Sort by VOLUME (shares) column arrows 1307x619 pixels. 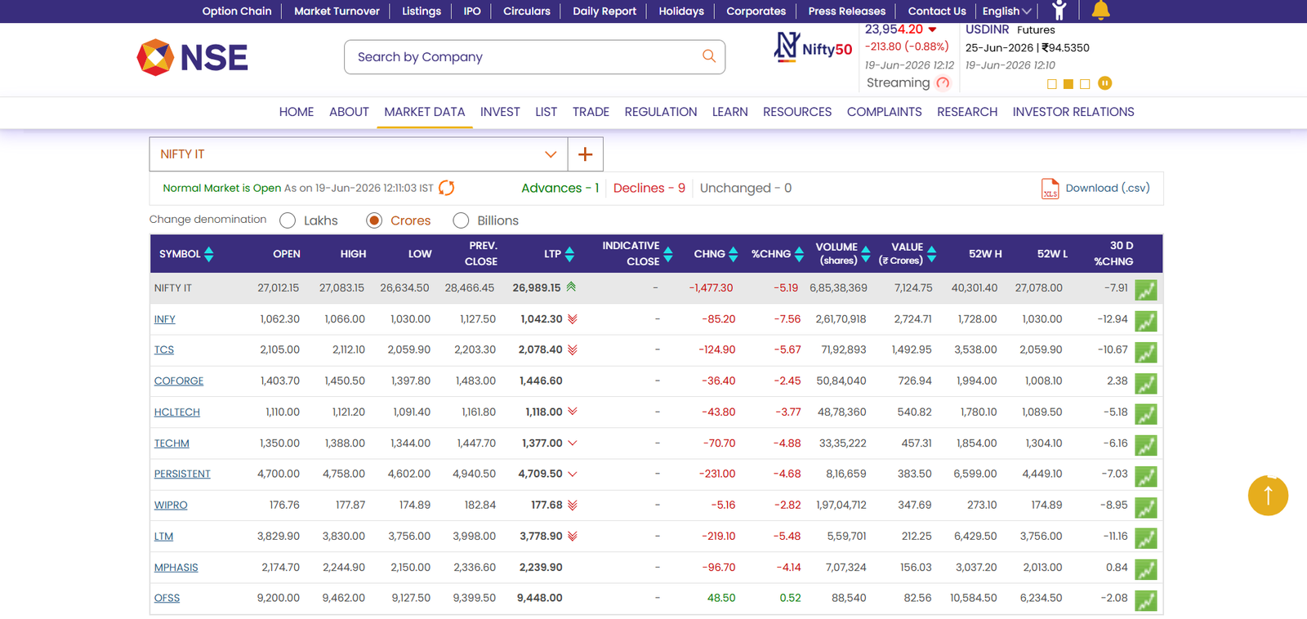coord(866,254)
